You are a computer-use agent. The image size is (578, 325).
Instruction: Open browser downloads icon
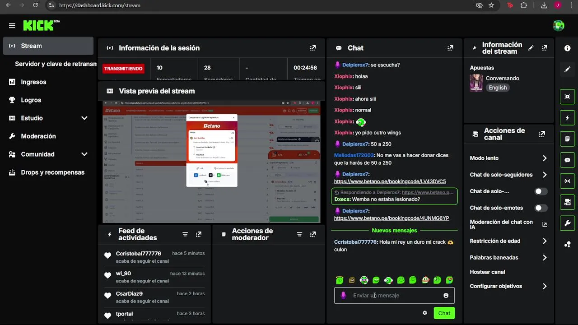[544, 5]
